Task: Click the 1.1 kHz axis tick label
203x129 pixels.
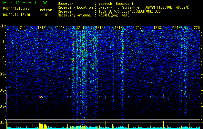Action: [3, 42]
